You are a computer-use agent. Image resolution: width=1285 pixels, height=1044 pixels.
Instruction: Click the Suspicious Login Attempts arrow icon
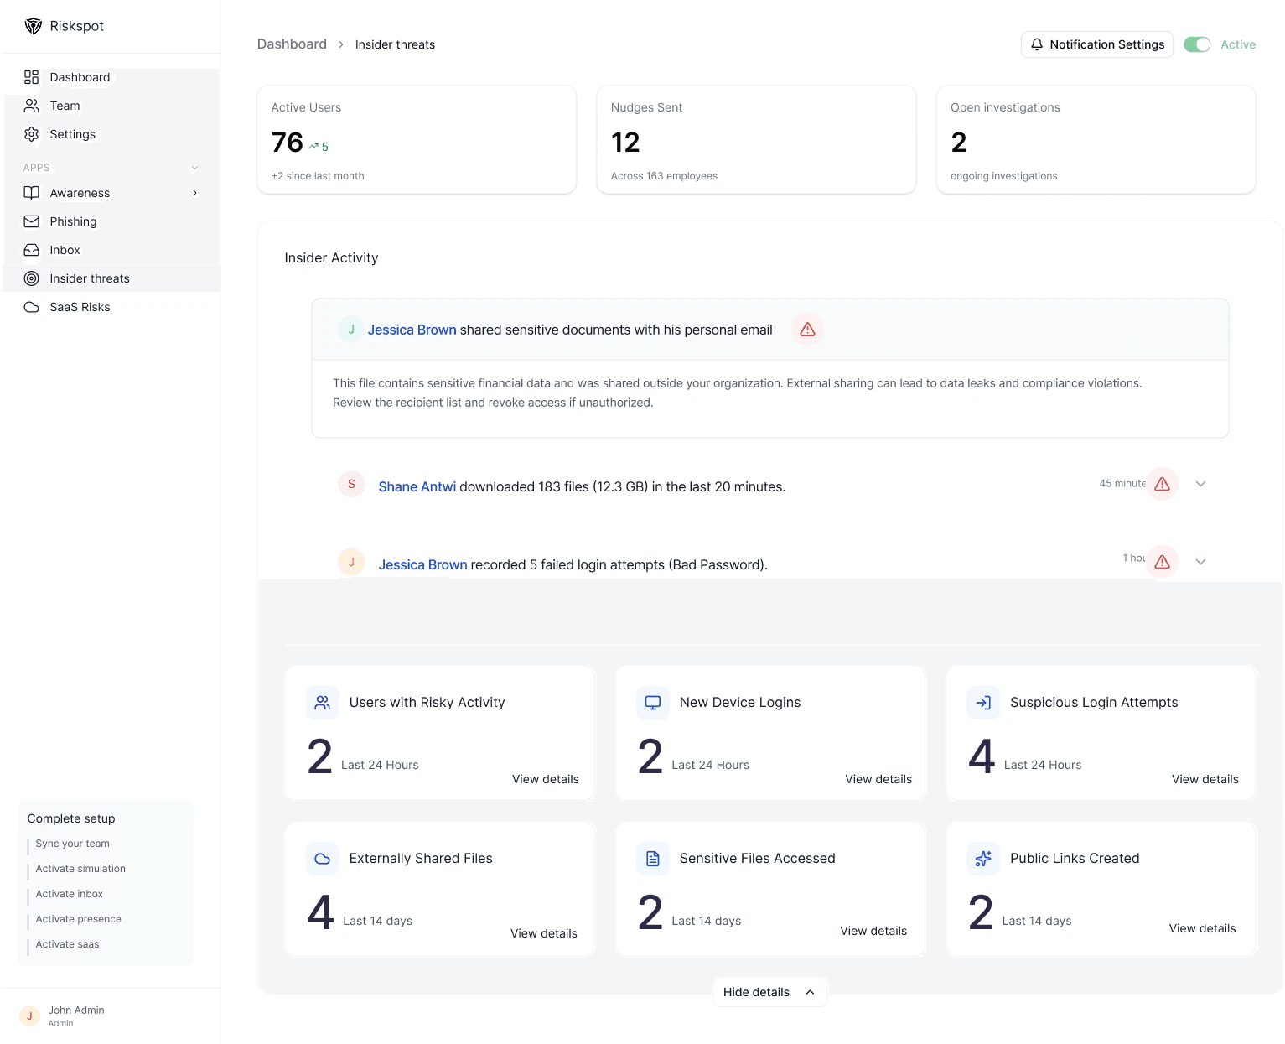click(983, 703)
